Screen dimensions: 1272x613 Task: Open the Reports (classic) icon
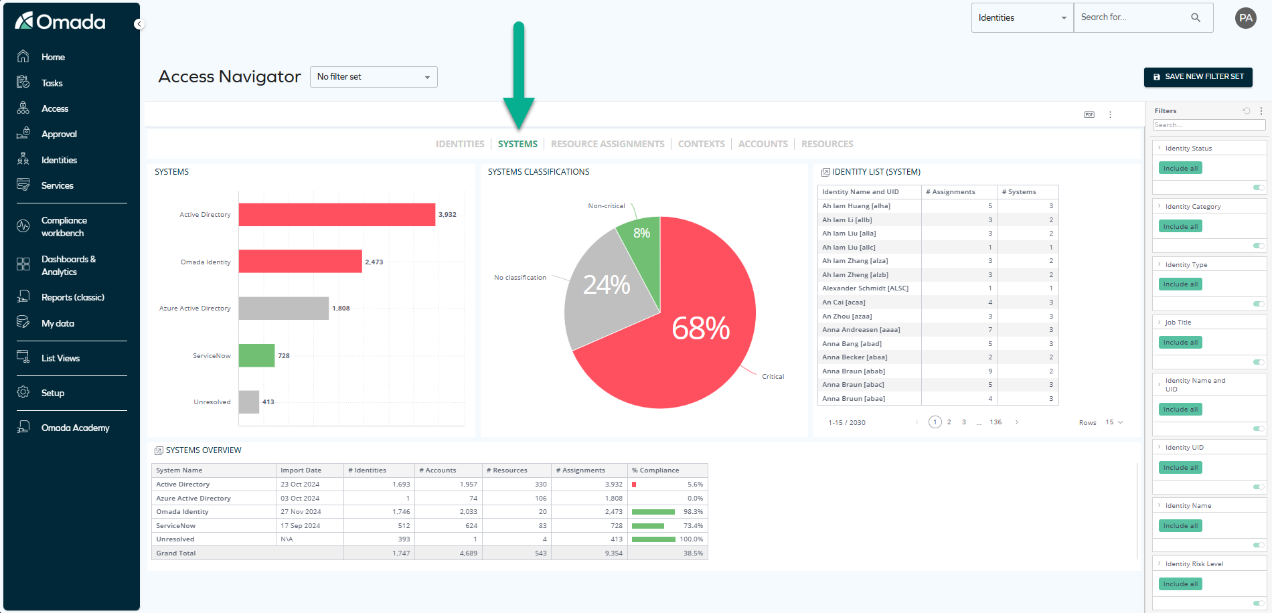(x=23, y=296)
